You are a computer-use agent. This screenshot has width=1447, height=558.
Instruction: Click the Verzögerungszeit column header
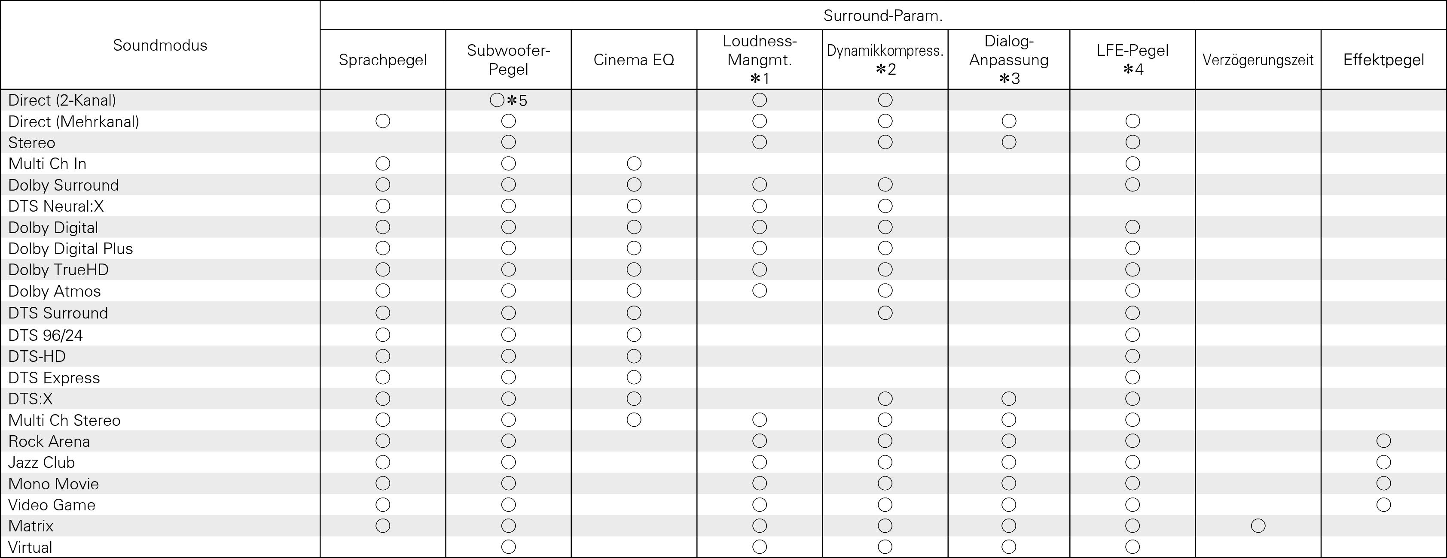point(1258,60)
